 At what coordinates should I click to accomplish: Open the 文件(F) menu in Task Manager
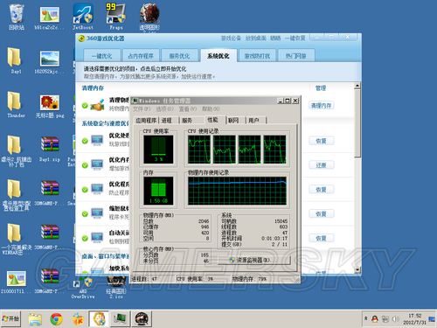click(142, 108)
